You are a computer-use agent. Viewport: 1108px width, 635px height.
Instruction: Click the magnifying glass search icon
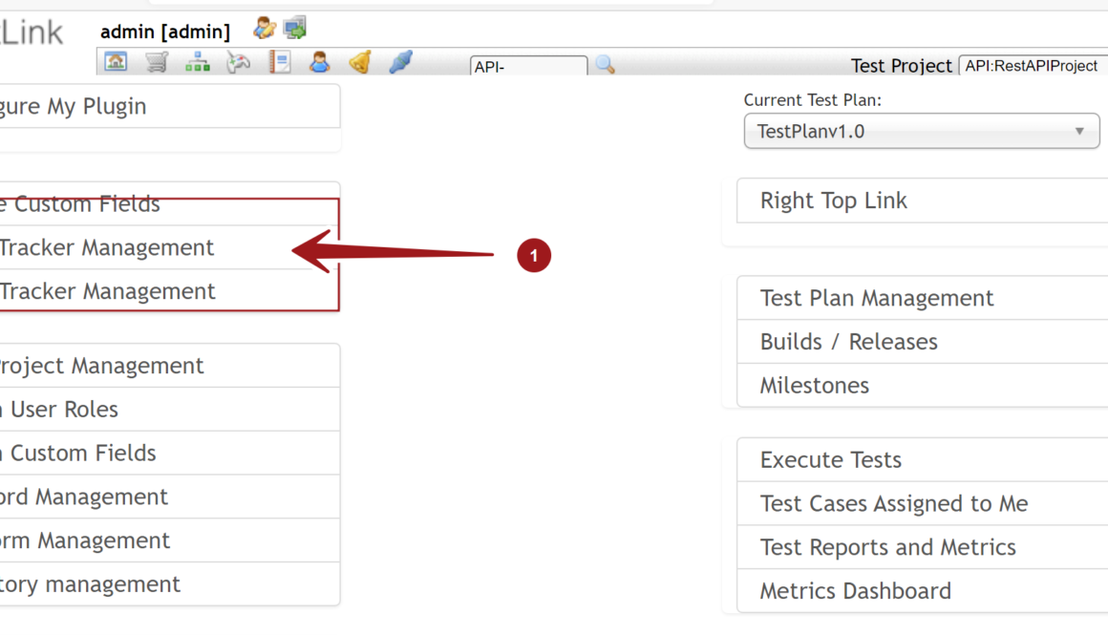click(605, 65)
